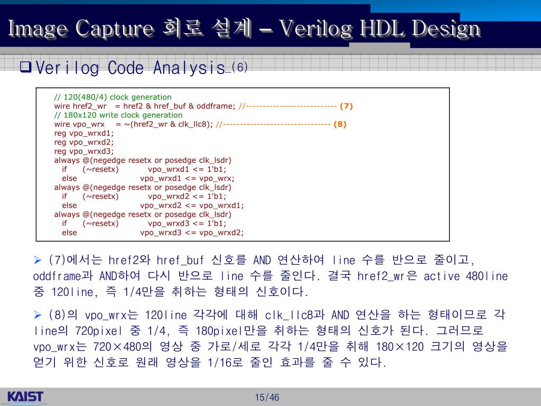Click the orange "(8)" marker in code
Image resolution: width=541 pixels, height=406 pixels.
pyautogui.click(x=340, y=124)
